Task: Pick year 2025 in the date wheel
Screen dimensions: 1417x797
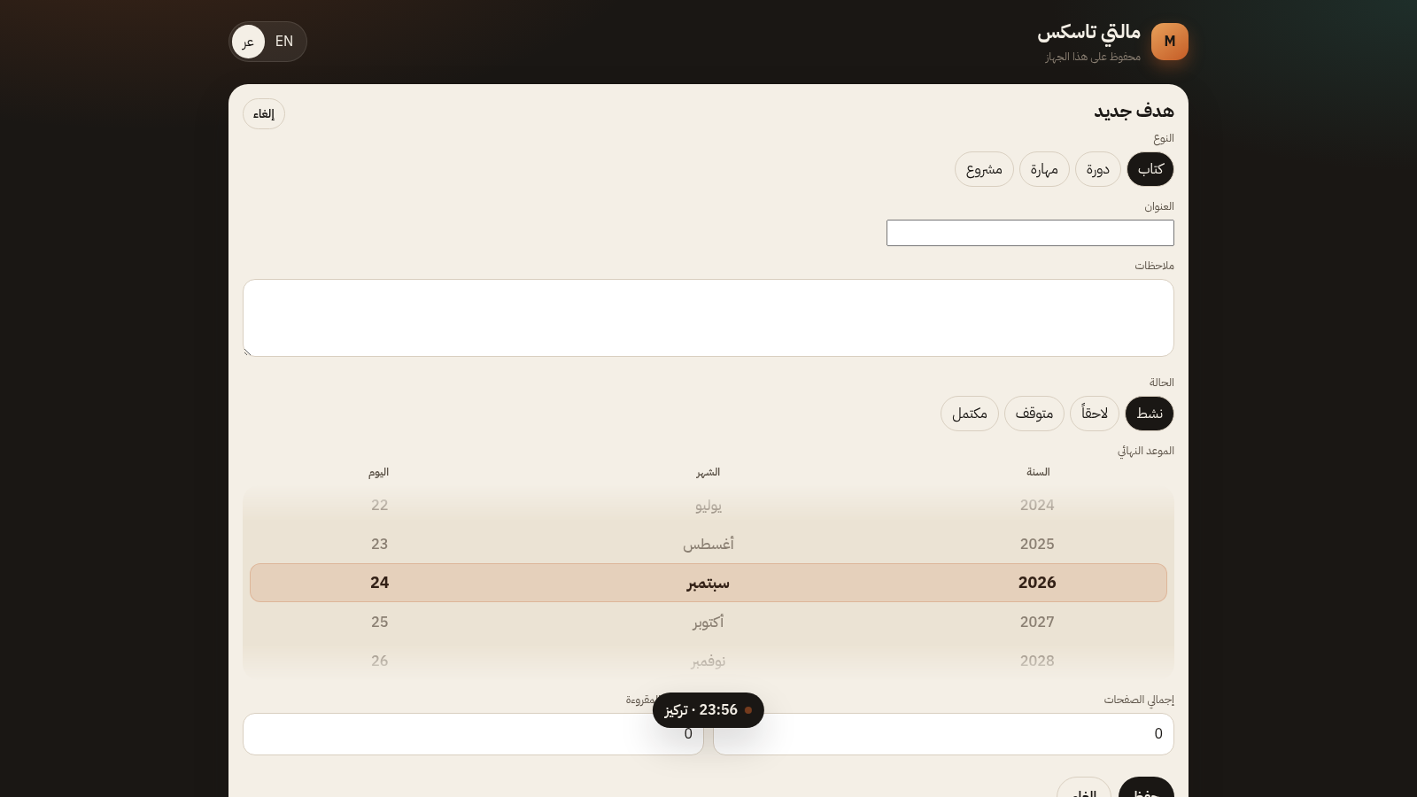Action: [x=1037, y=544]
